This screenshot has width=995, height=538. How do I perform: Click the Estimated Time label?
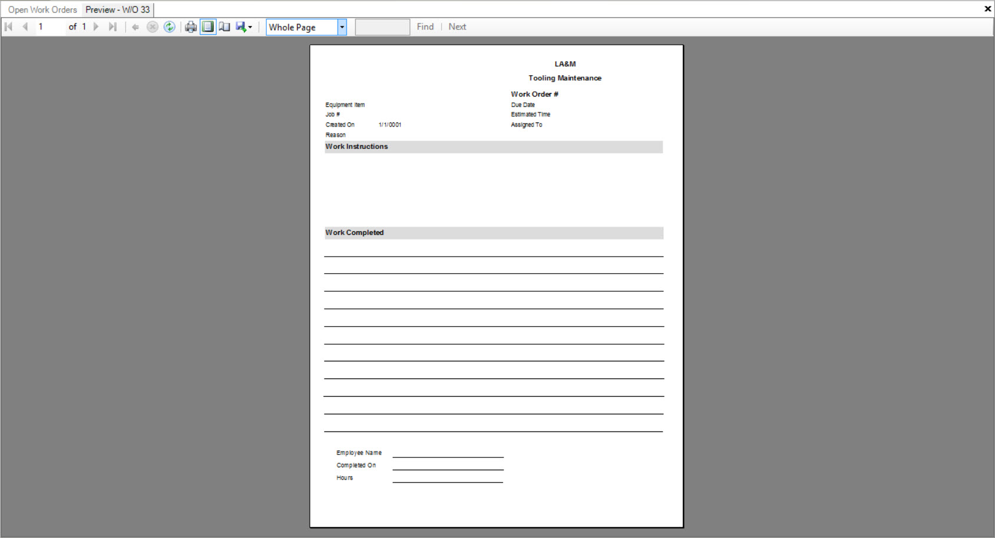[x=531, y=114]
